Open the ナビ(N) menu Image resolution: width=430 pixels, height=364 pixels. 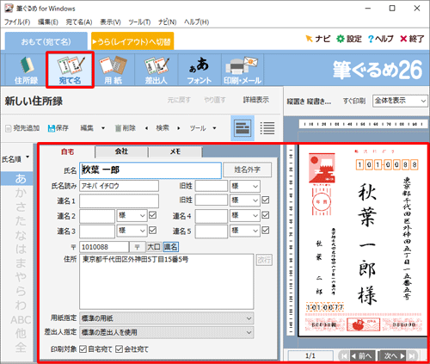click(168, 22)
